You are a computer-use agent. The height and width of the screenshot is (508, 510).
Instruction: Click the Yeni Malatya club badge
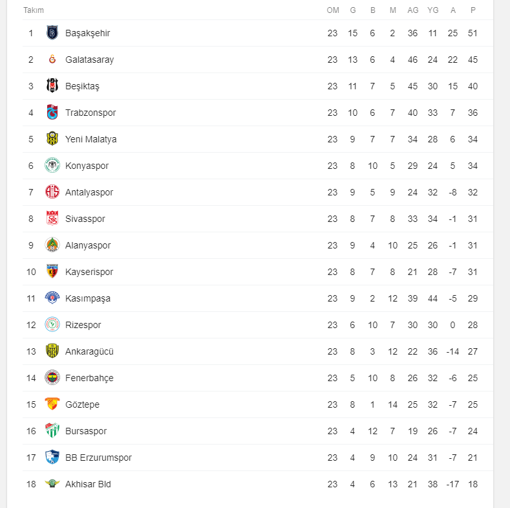(52, 139)
